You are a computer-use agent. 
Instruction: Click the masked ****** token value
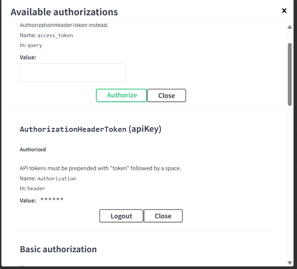(x=52, y=200)
